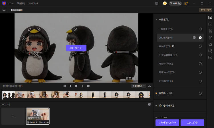Open more options on 5eb1c8...5f.mp4
The height and width of the screenshot is (128, 214).
pos(47,123)
